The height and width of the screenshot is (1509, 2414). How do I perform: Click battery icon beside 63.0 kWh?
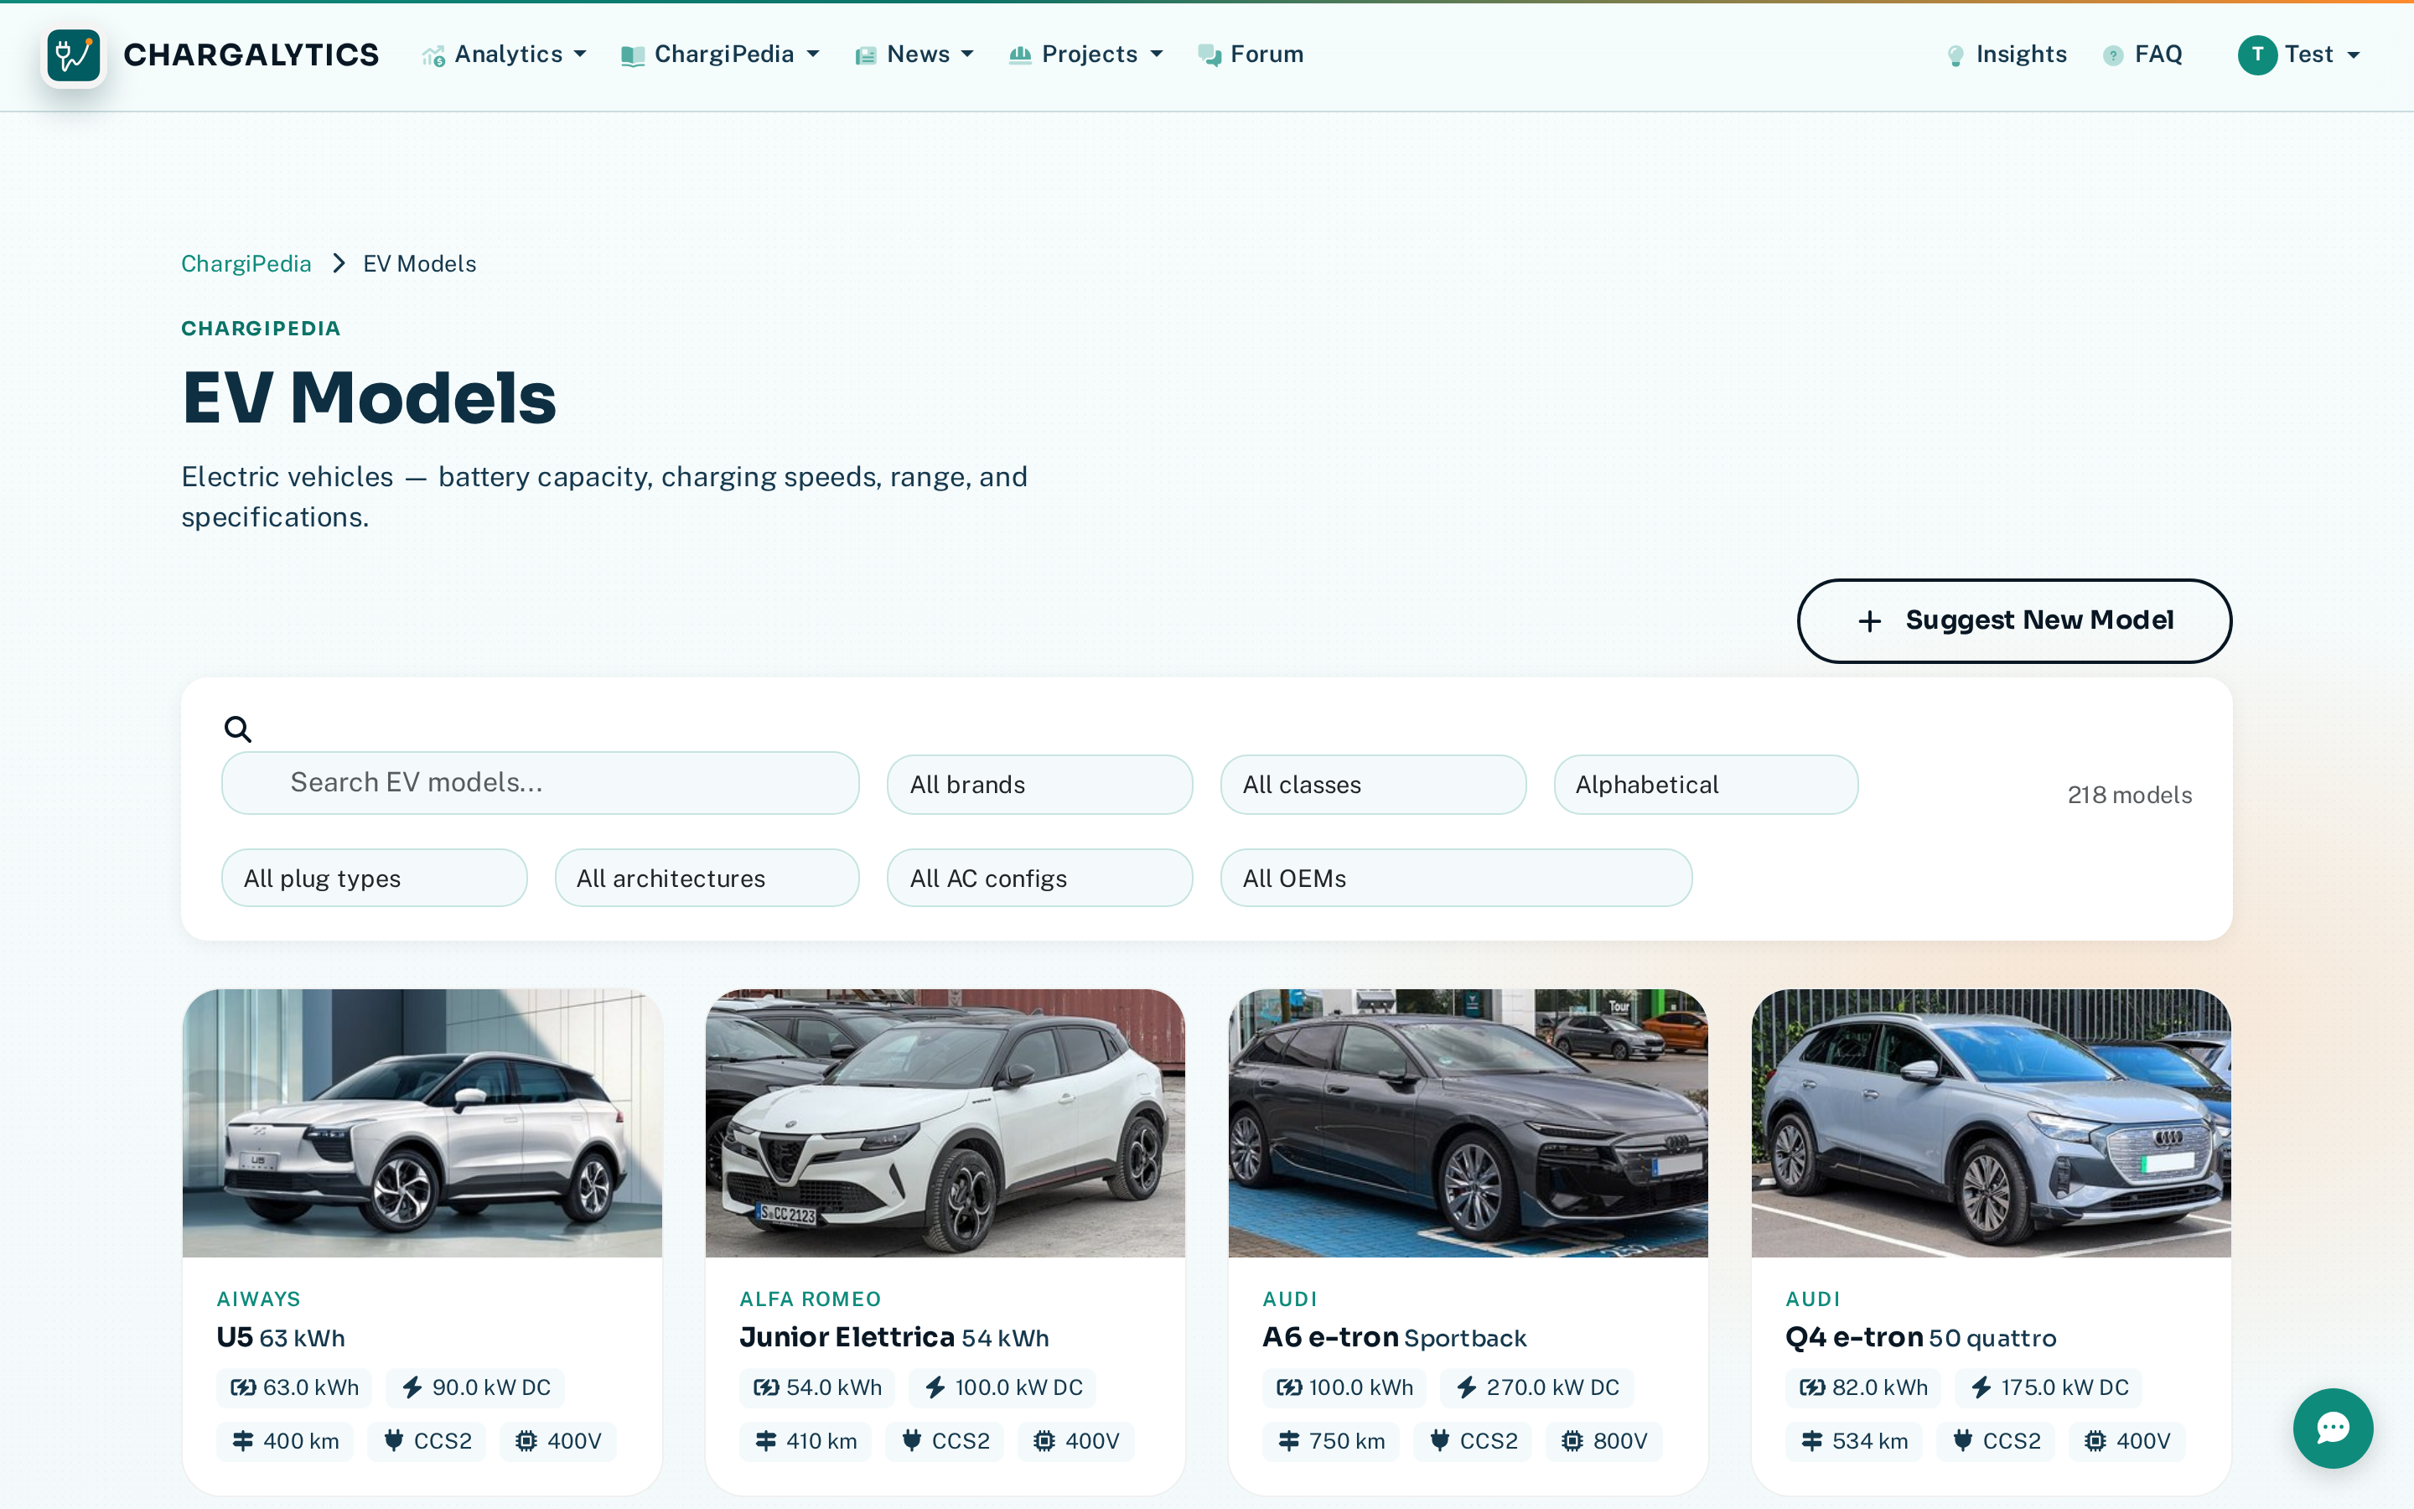pyautogui.click(x=242, y=1387)
